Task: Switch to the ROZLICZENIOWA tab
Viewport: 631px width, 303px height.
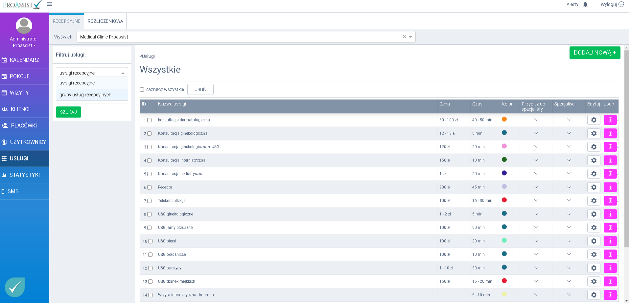Action: (105, 21)
